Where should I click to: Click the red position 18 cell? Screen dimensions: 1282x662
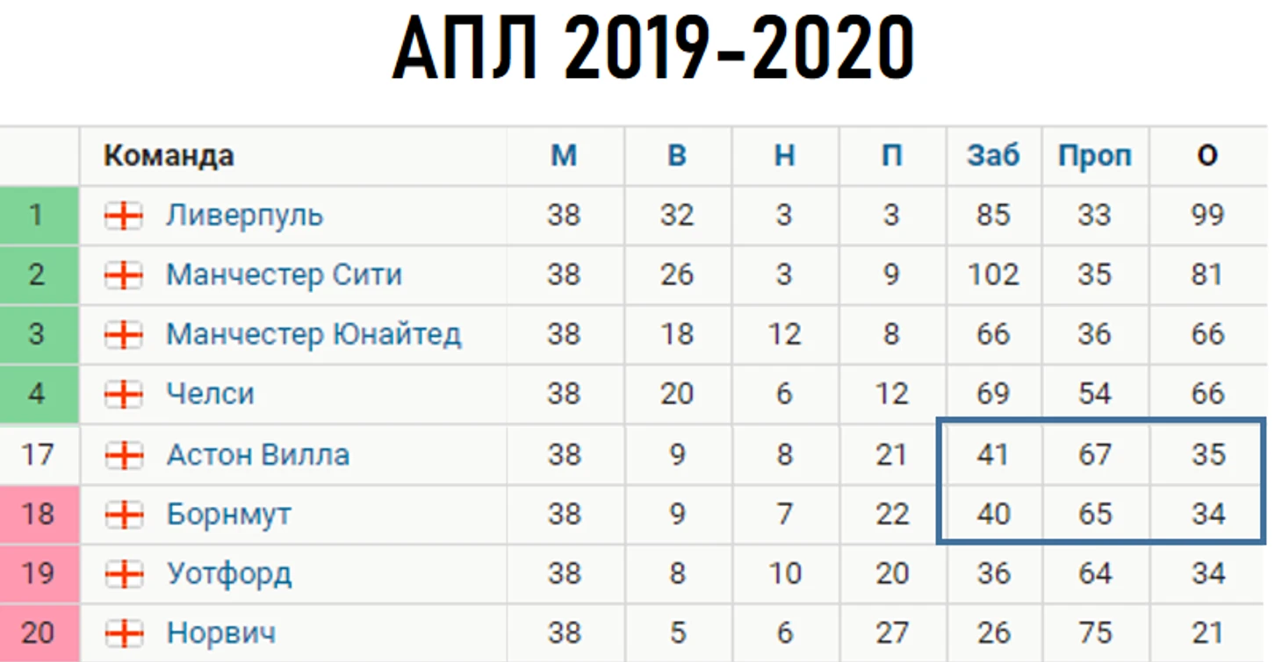[37, 515]
